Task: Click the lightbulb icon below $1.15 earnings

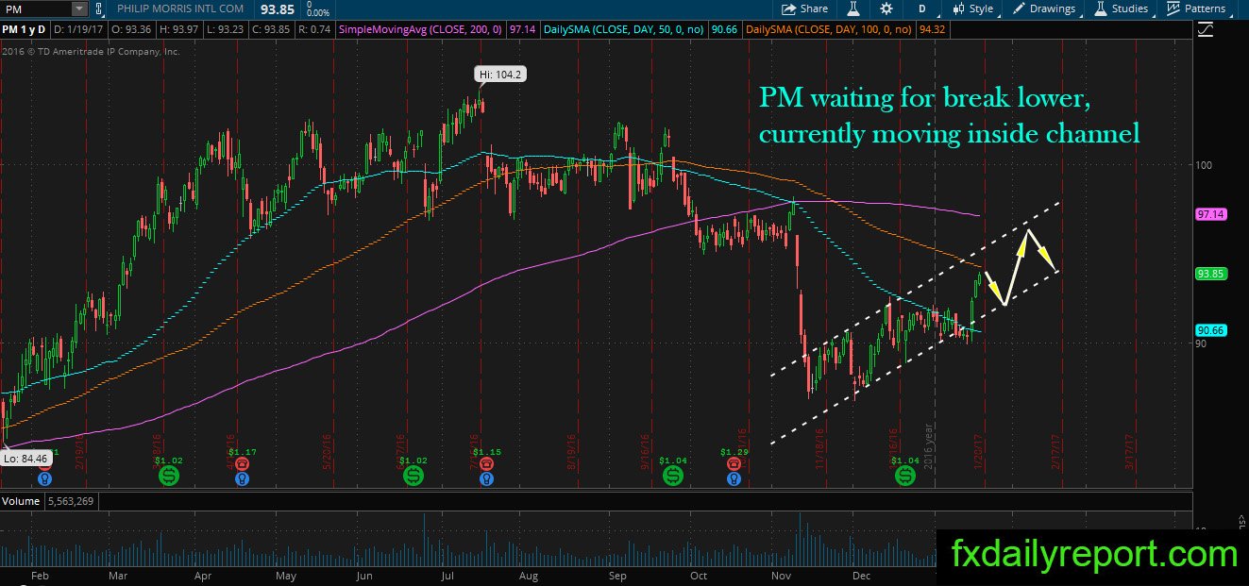Action: (x=485, y=479)
